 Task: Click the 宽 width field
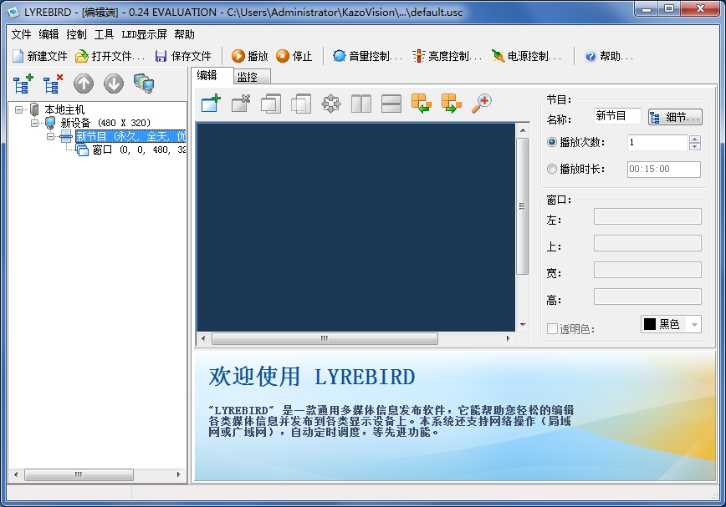click(x=647, y=270)
